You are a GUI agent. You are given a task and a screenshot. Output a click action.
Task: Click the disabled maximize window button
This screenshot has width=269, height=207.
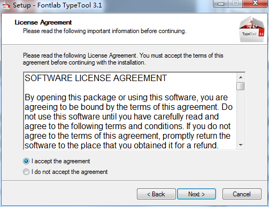(235, 4)
